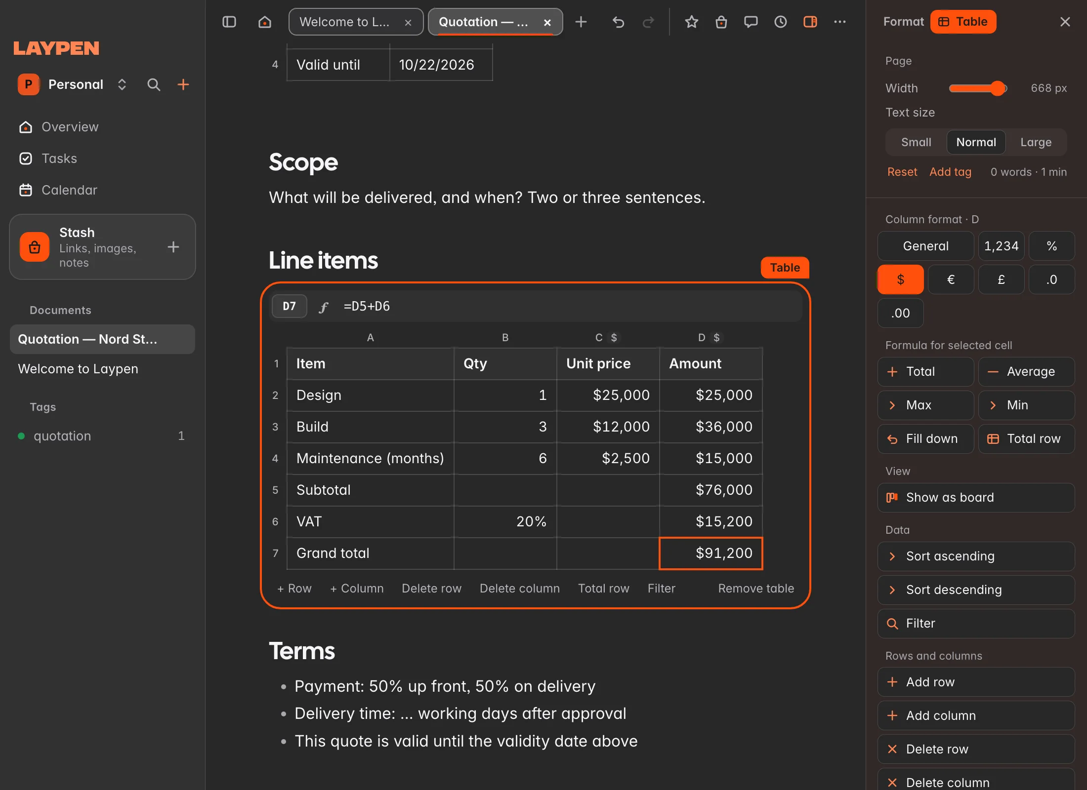The image size is (1087, 790).
Task: Open Welcome to Laypen document in sidebar
Action: click(103, 369)
